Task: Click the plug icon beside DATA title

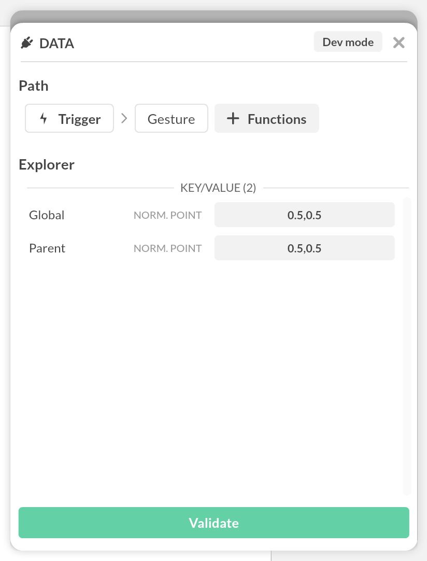Action: 26,43
